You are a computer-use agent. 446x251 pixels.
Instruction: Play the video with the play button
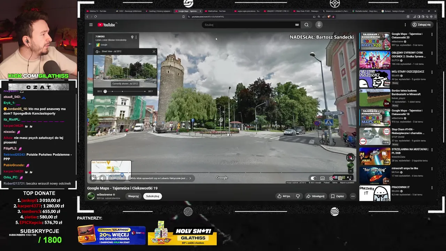click(x=94, y=178)
